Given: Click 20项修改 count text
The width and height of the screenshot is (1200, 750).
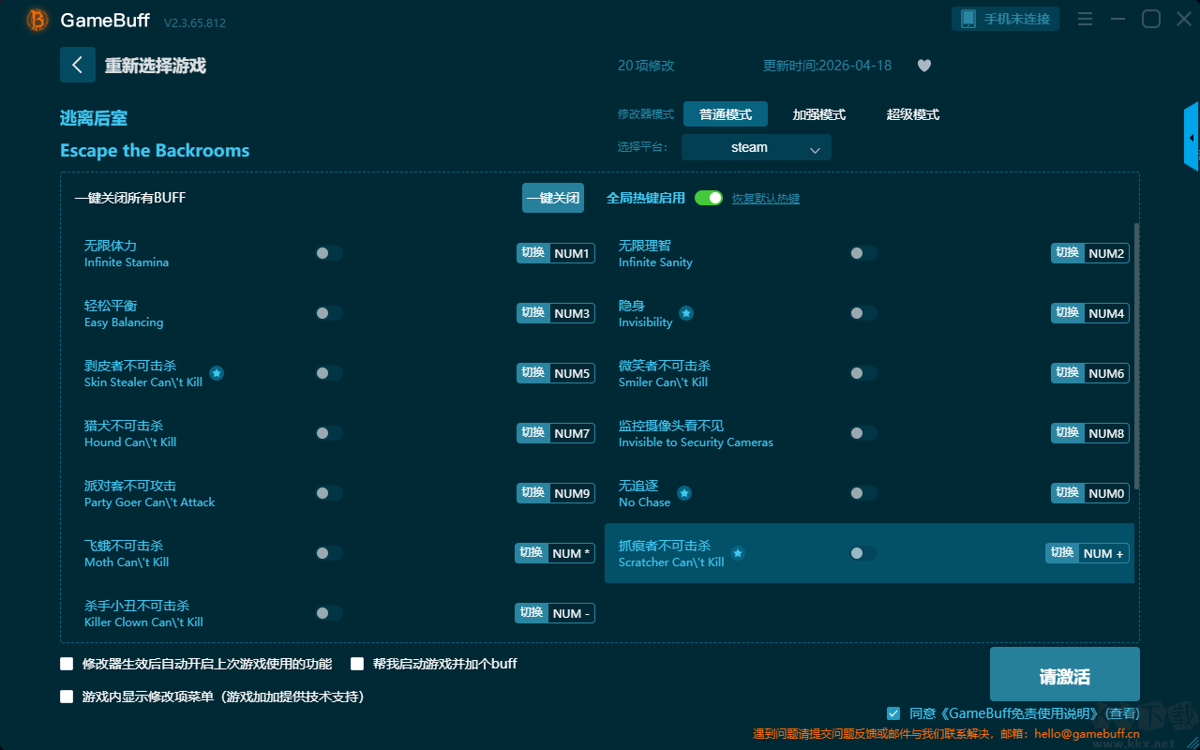Looking at the screenshot, I should click(x=646, y=66).
